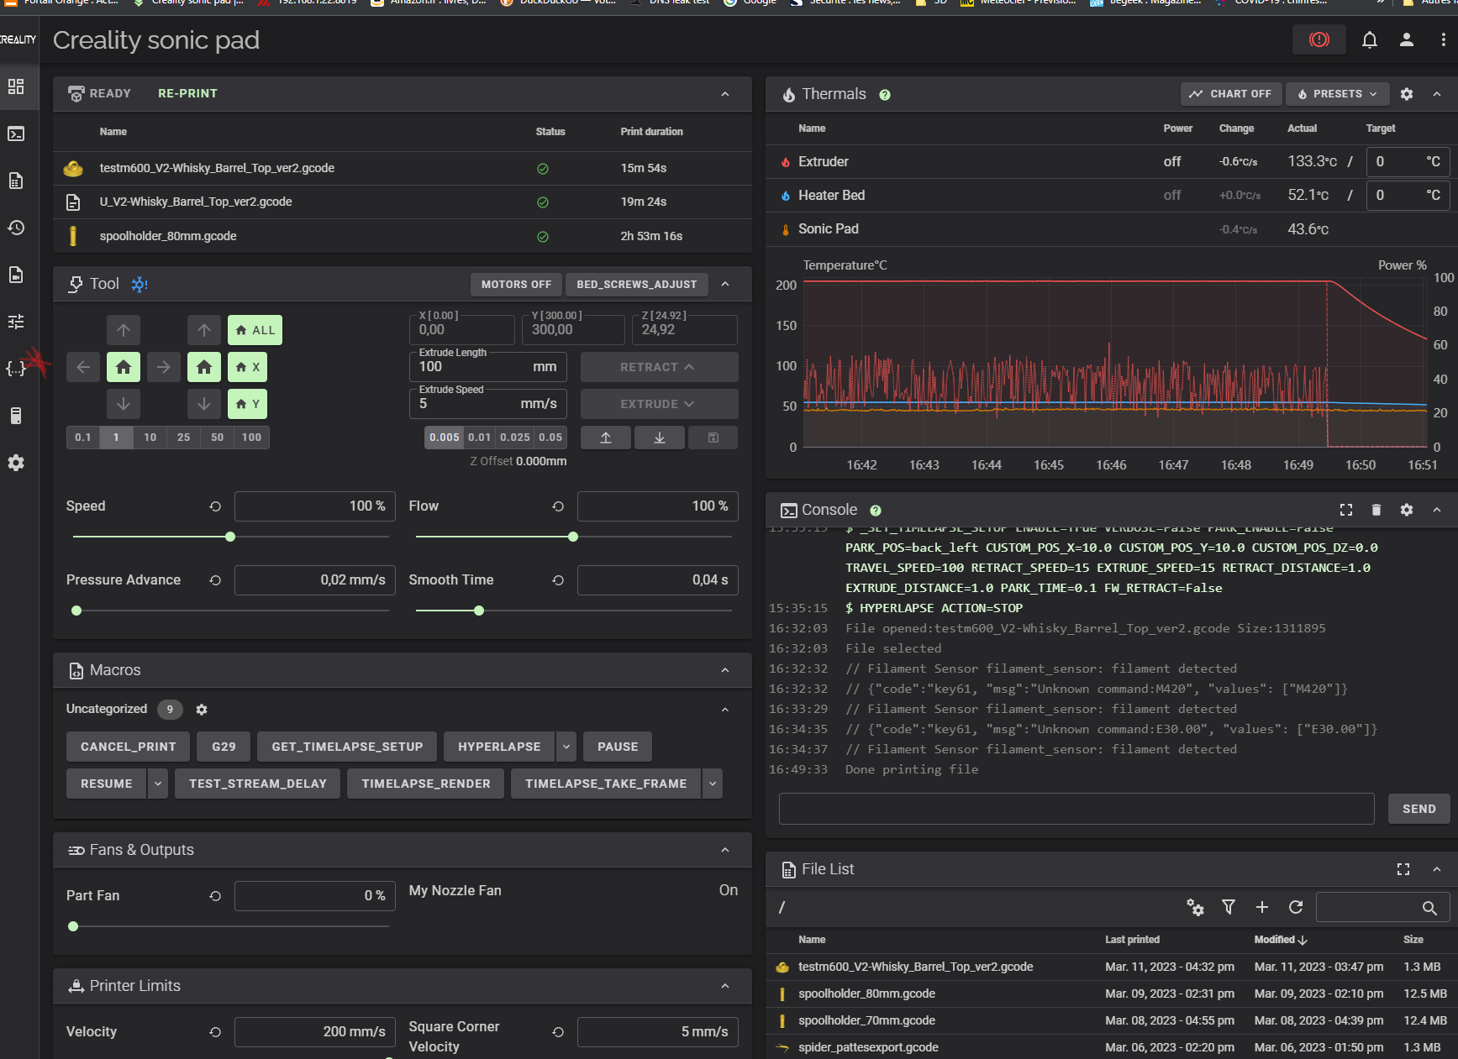Refresh the File List
The height and width of the screenshot is (1059, 1458).
[x=1295, y=907]
